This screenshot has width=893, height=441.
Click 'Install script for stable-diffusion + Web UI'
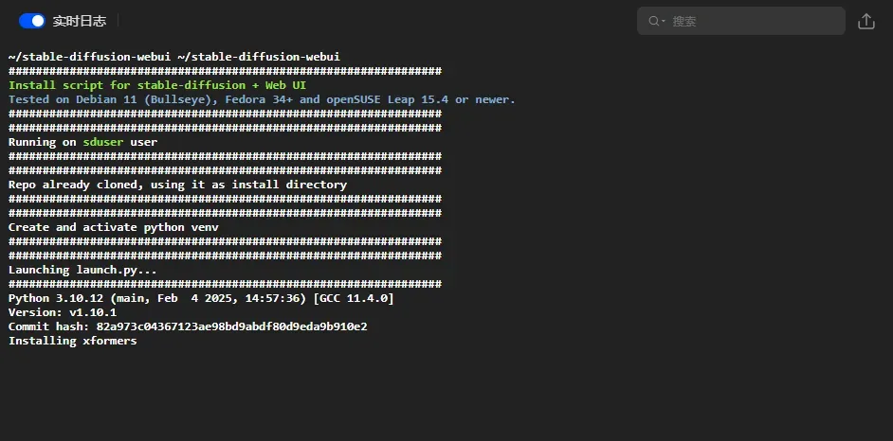(x=157, y=85)
